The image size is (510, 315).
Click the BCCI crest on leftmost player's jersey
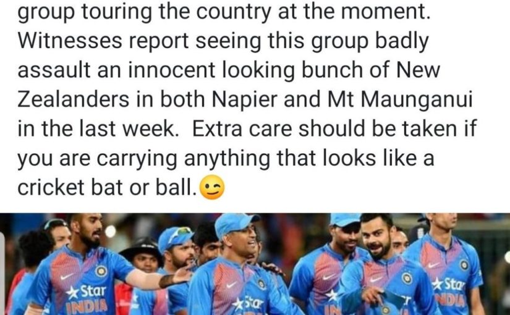coord(101,271)
